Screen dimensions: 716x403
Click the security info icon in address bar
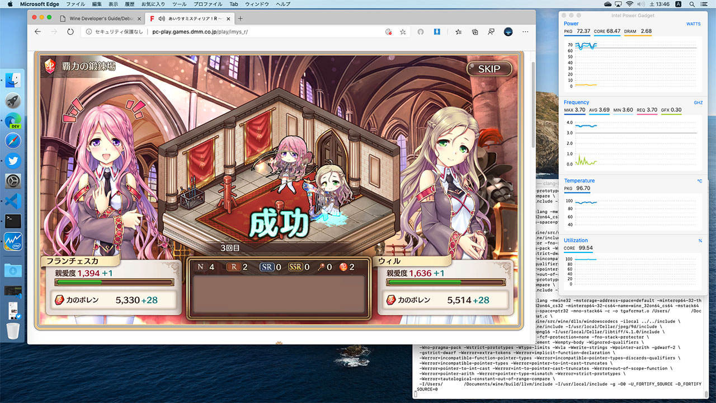coord(89,32)
